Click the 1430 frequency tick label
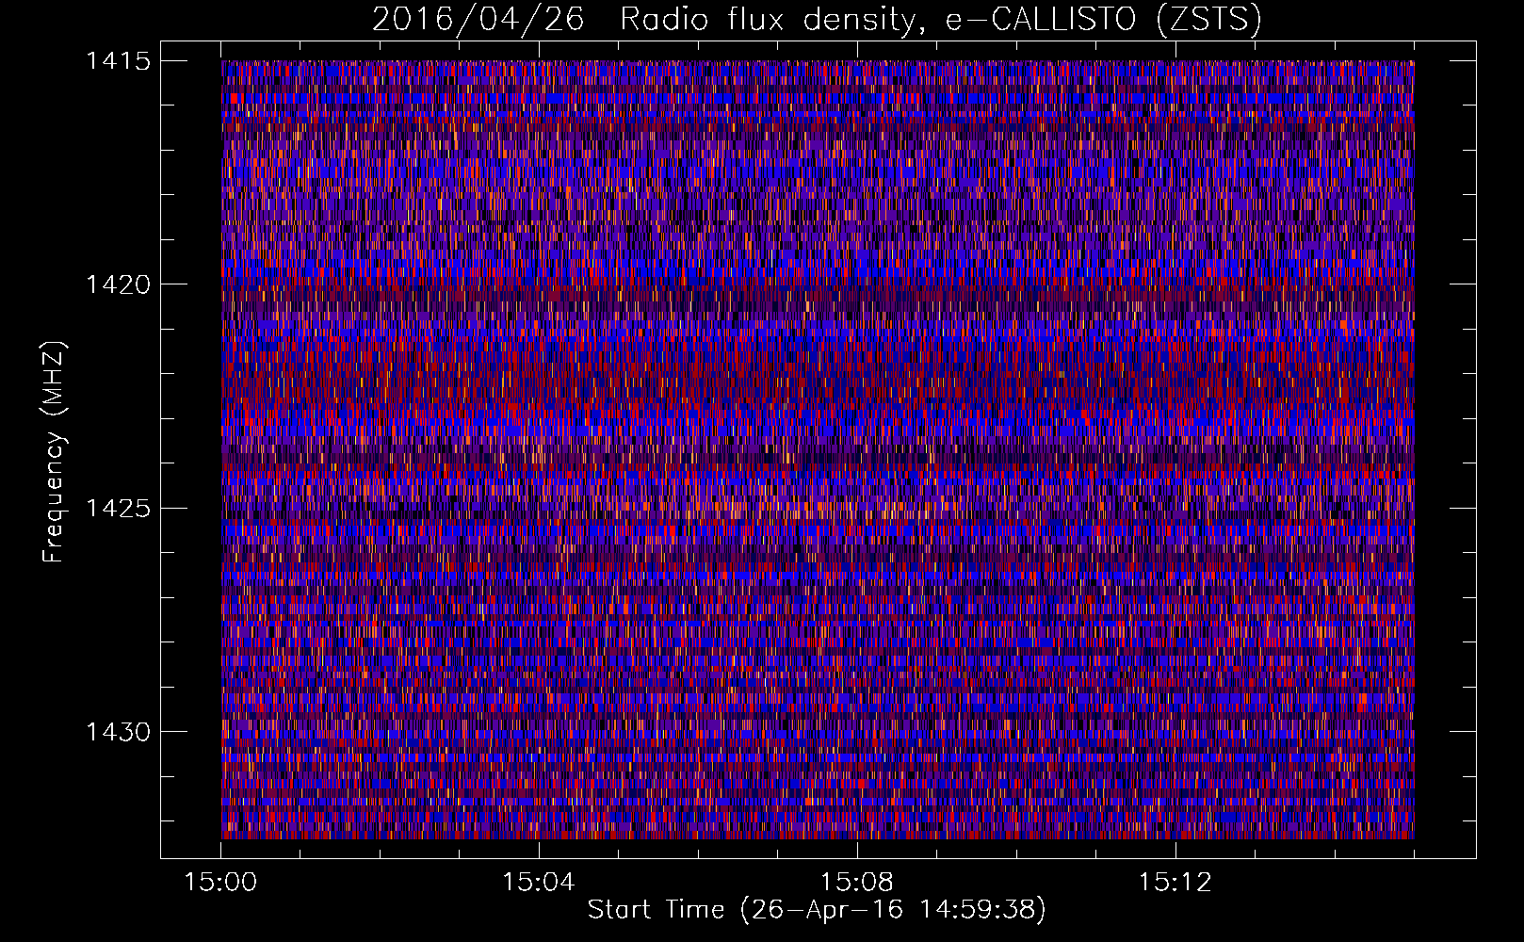Image resolution: width=1524 pixels, height=942 pixels. (x=118, y=732)
